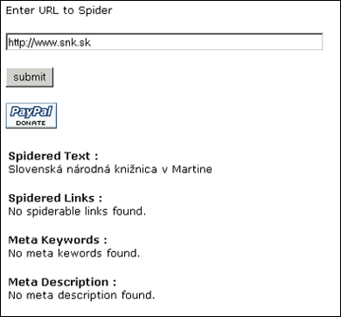Click the word Martine in the spidered text

click(191, 169)
